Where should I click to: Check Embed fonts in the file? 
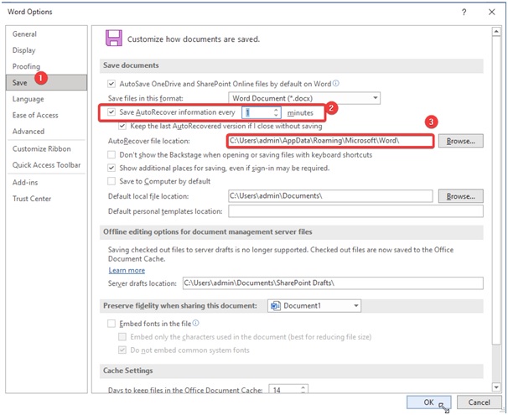[x=112, y=323]
